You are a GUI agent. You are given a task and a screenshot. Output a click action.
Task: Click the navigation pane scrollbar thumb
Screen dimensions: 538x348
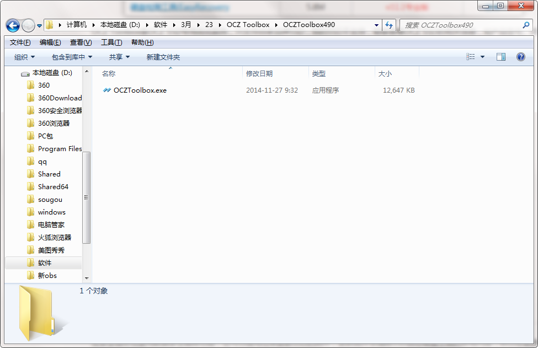click(x=87, y=197)
